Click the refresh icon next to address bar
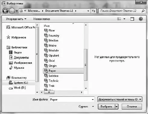Screen dimensions: 148x114 (x=94, y=11)
